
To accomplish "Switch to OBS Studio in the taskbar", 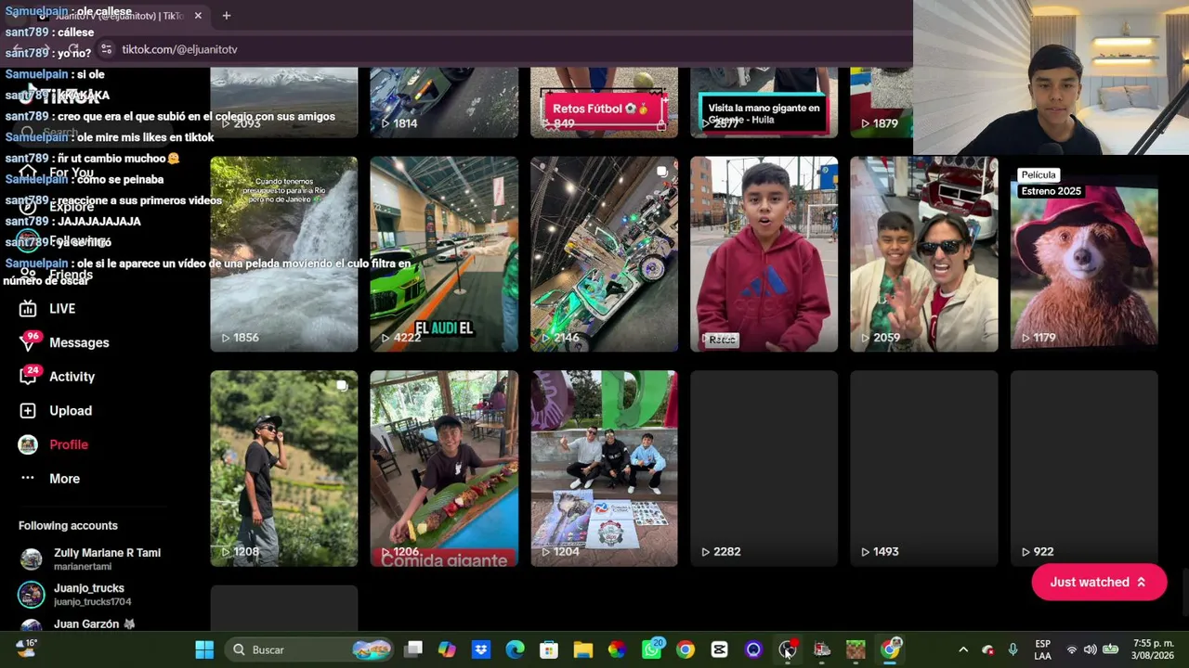I will pyautogui.click(x=788, y=649).
